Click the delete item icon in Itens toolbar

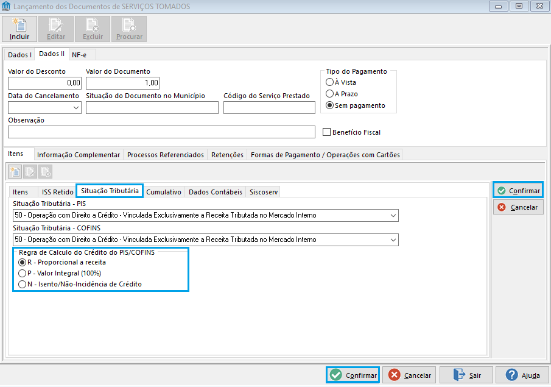pyautogui.click(x=45, y=172)
